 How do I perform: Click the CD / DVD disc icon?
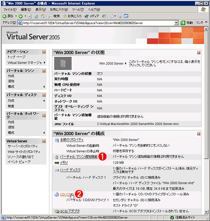point(57,194)
